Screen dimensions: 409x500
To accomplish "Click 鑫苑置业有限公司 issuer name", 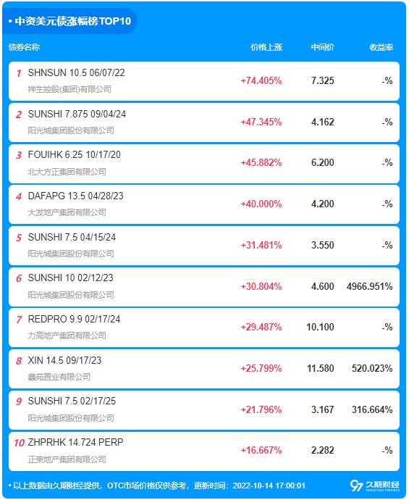I will point(59,377).
